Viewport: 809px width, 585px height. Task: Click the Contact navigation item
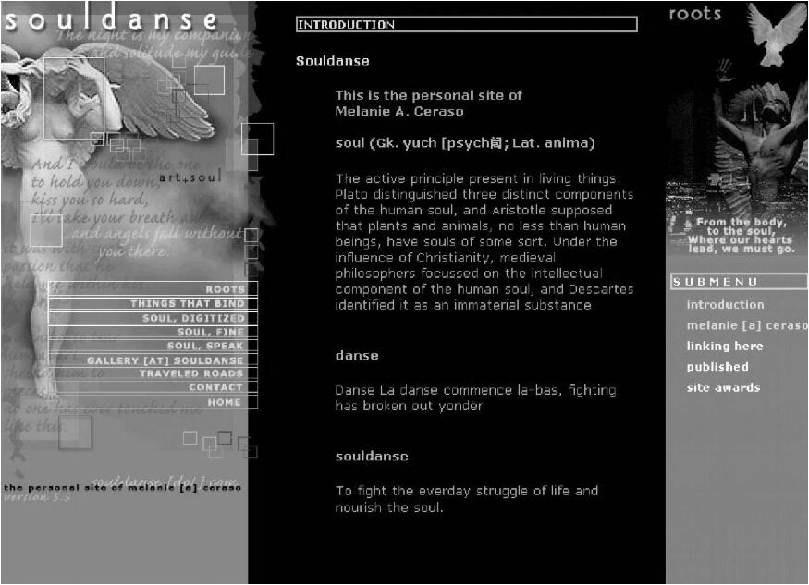point(215,387)
